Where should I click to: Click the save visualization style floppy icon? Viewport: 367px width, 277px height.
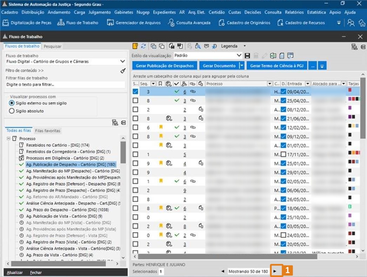pyautogui.click(x=247, y=55)
